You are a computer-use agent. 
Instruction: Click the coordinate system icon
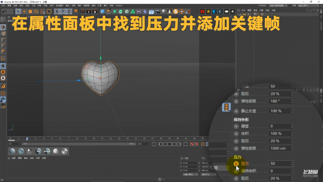(x=75, y=11)
